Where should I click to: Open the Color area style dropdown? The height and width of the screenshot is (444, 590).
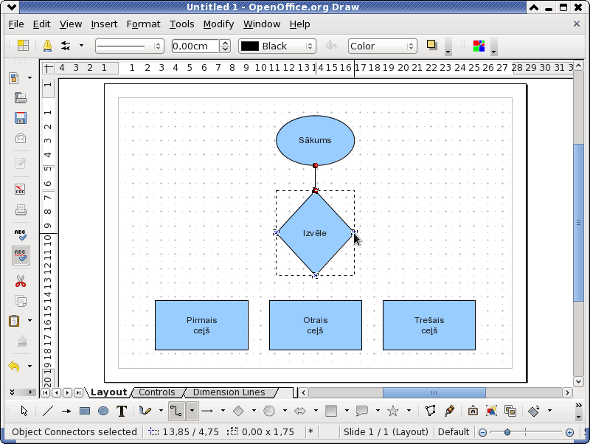[x=382, y=46]
